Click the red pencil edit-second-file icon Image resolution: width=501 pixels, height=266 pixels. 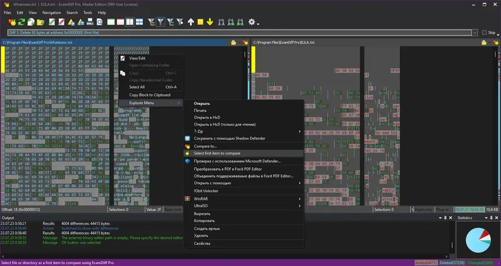(61, 22)
